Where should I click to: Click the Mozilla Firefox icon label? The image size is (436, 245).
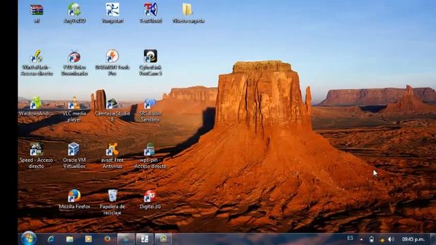(74, 207)
